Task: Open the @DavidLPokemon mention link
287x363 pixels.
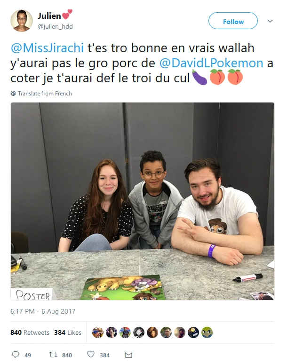Action: tap(211, 63)
